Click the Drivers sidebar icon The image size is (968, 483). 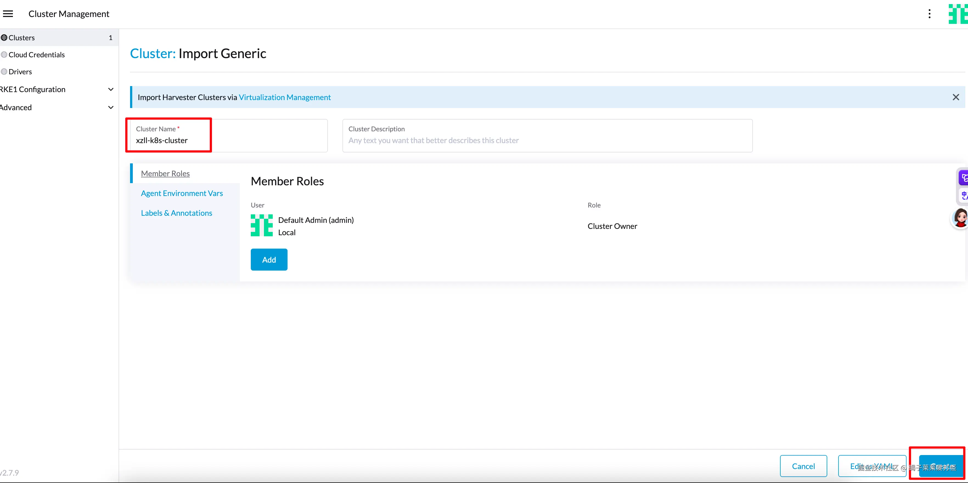[4, 72]
